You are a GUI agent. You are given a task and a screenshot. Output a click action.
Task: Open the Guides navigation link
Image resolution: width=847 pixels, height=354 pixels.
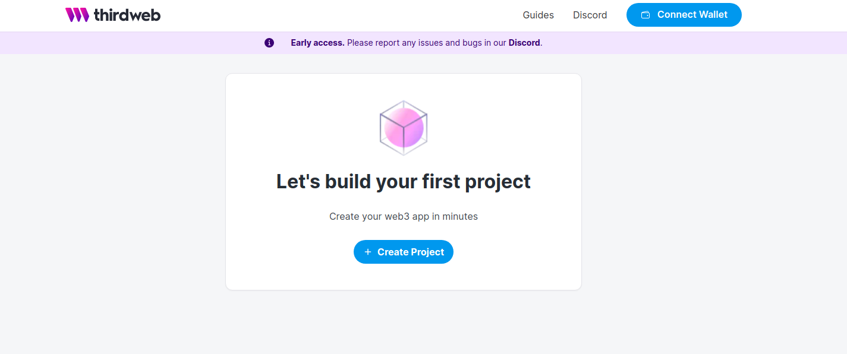click(x=539, y=15)
